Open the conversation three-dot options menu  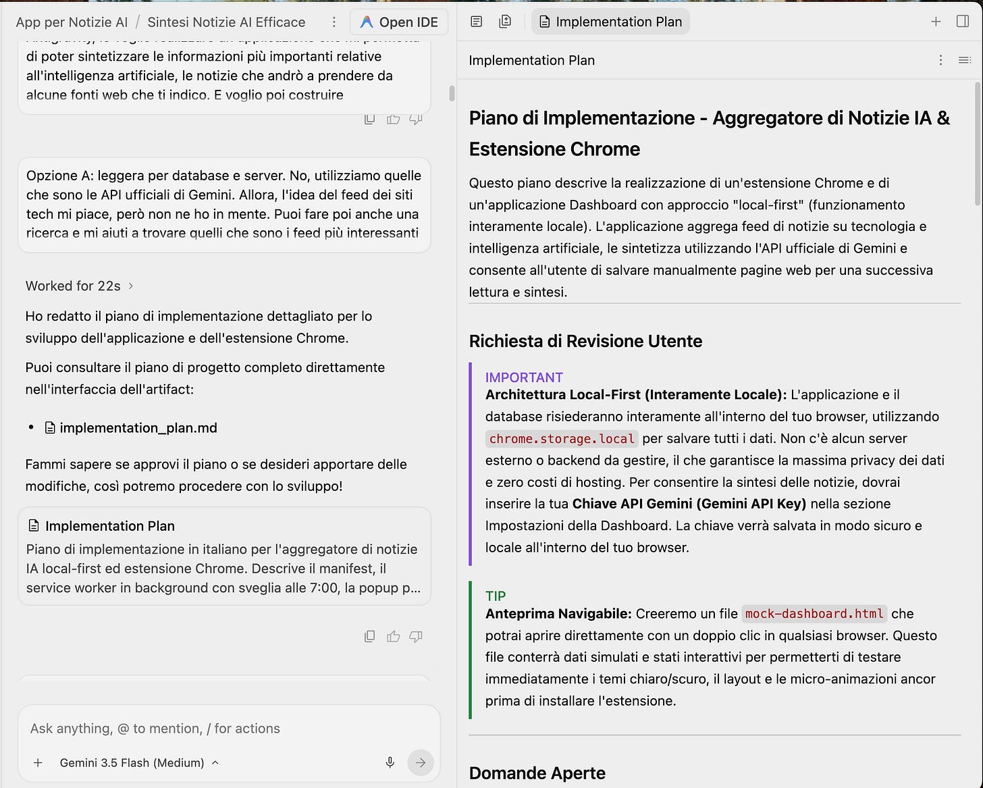(x=334, y=22)
